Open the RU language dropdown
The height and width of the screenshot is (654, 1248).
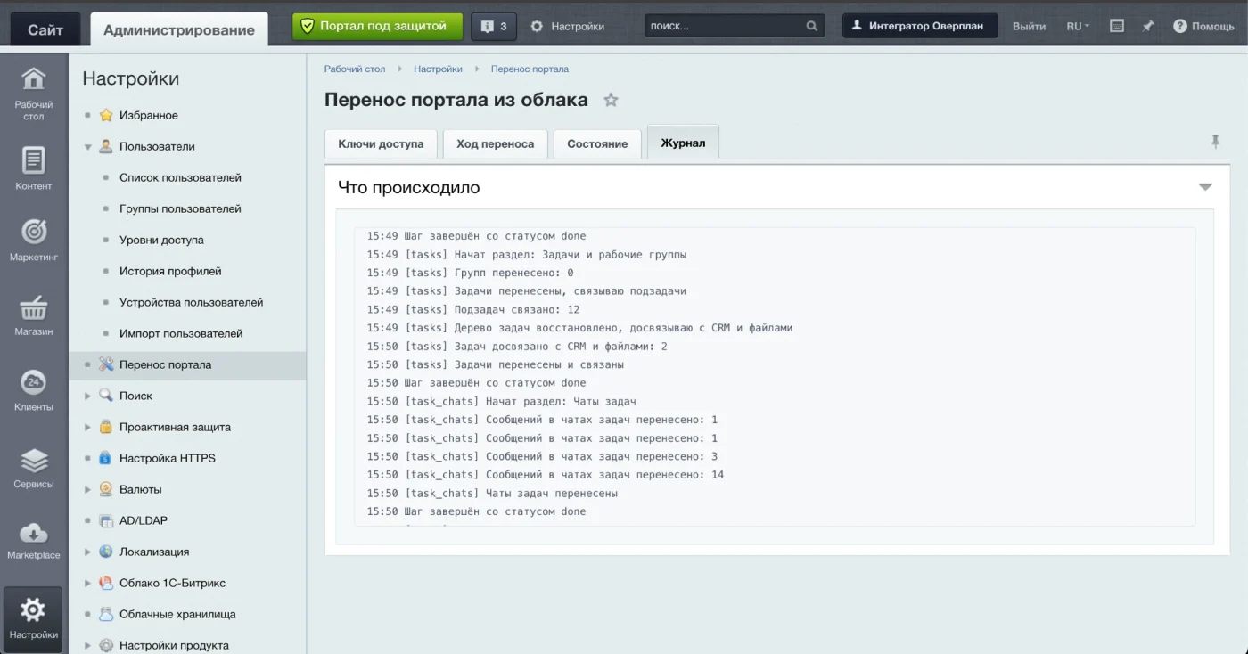(1078, 26)
